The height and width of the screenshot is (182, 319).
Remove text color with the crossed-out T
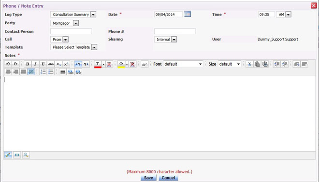(109, 64)
